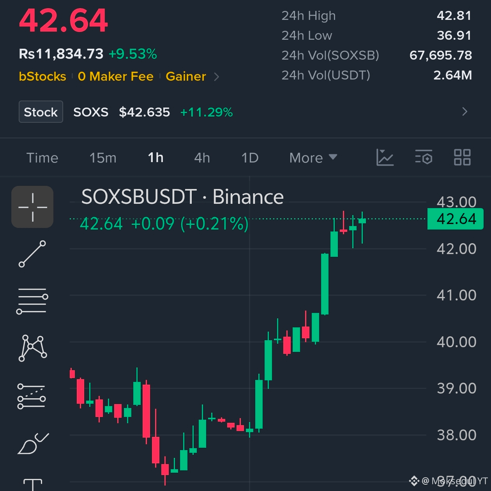Select the brush drawing tool
Image resolution: width=491 pixels, height=491 pixels.
(33, 443)
